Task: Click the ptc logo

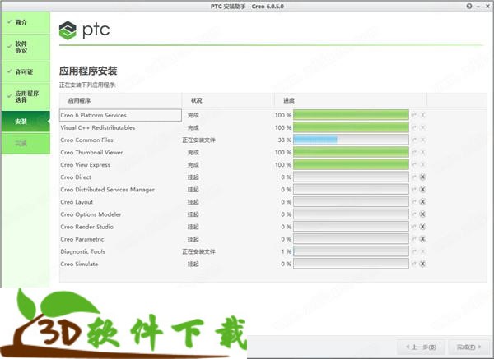Action: (x=85, y=30)
